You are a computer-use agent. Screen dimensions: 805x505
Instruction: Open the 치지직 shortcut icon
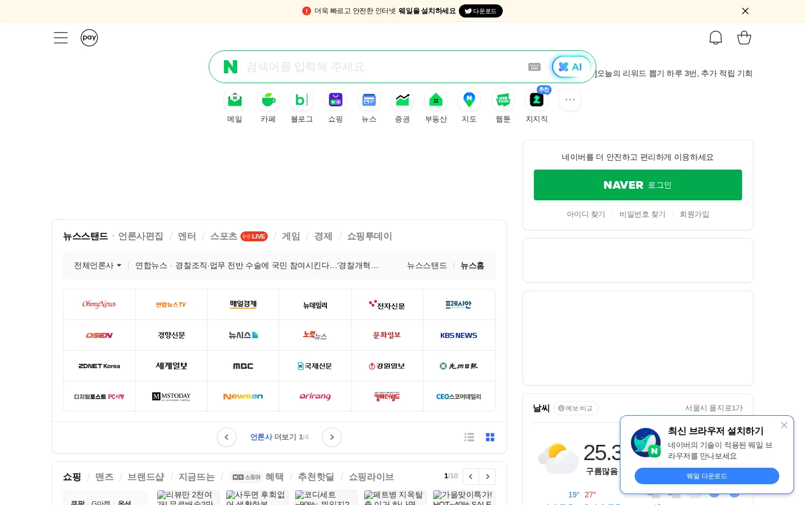tap(537, 100)
